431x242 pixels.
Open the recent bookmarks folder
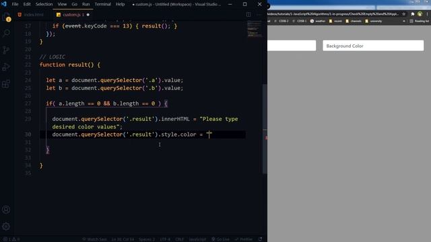(335, 21)
